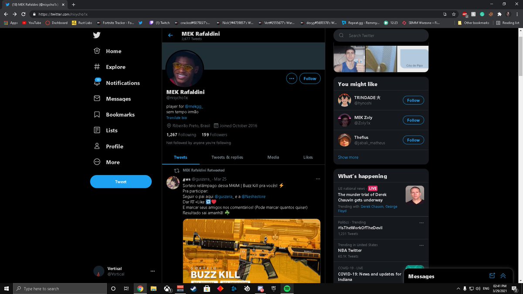
Task: Open gus tweet three-dot menu
Action: pos(318,179)
